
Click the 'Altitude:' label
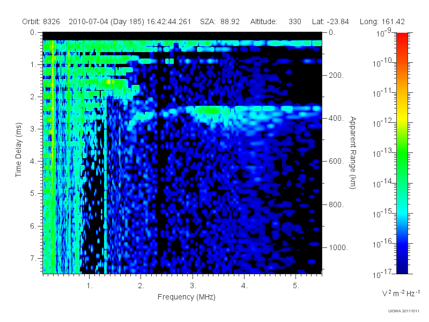click(x=264, y=21)
